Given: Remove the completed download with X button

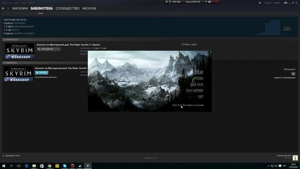Looking at the screenshot, I should click(x=293, y=74).
